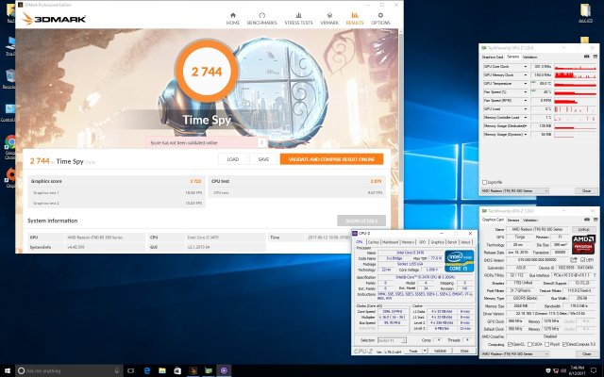Toggle the OpenCL checkbox in GPU-Z
The width and height of the screenshot is (604, 377).
510,344
